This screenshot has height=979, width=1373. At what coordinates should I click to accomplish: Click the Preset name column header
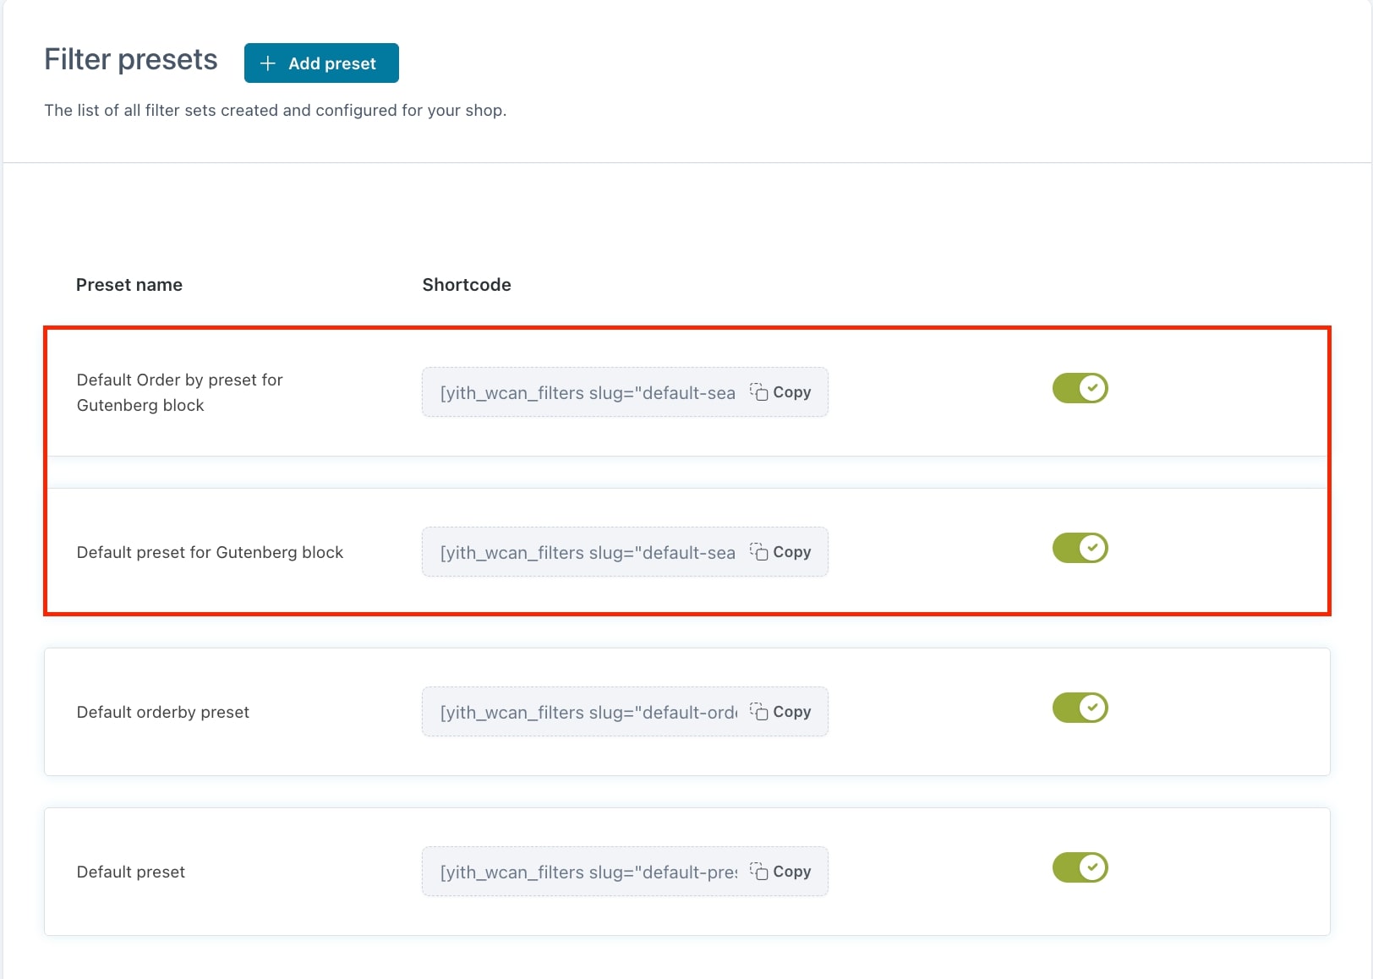point(129,285)
